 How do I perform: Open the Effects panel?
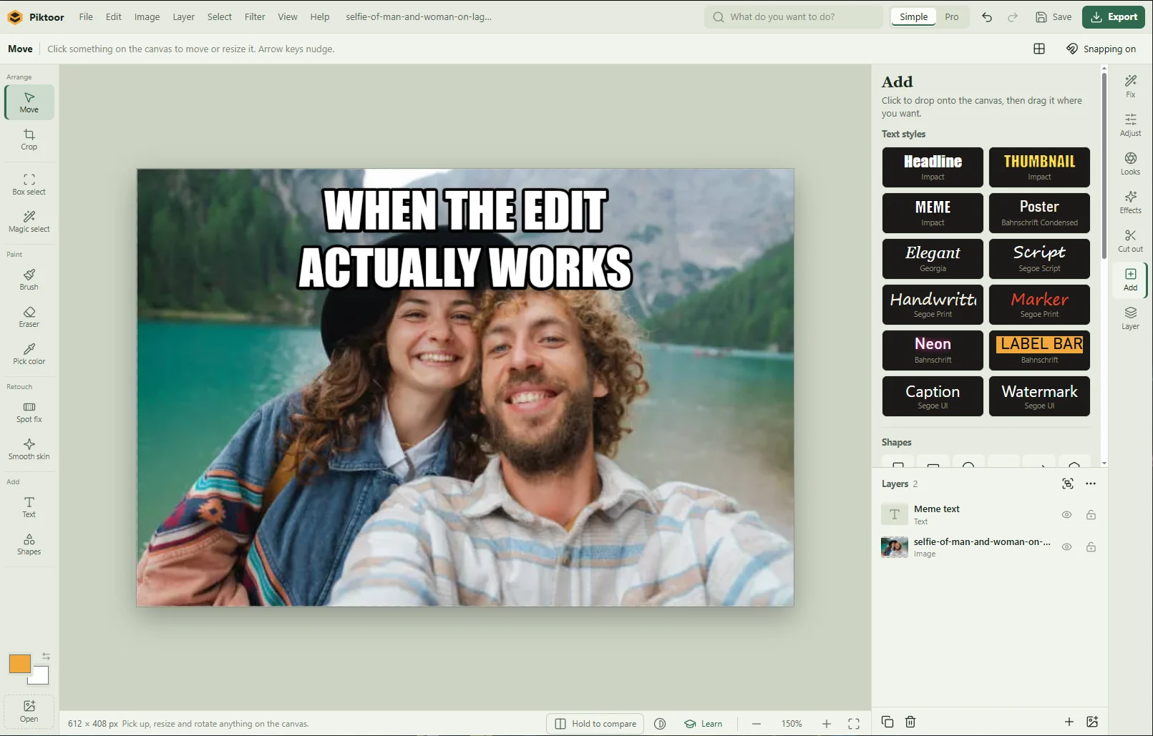(1130, 202)
